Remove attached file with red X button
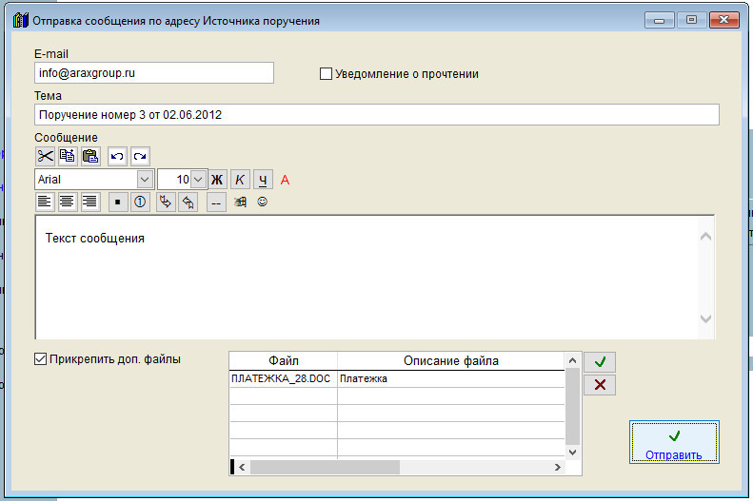The width and height of the screenshot is (753, 501). coord(600,384)
